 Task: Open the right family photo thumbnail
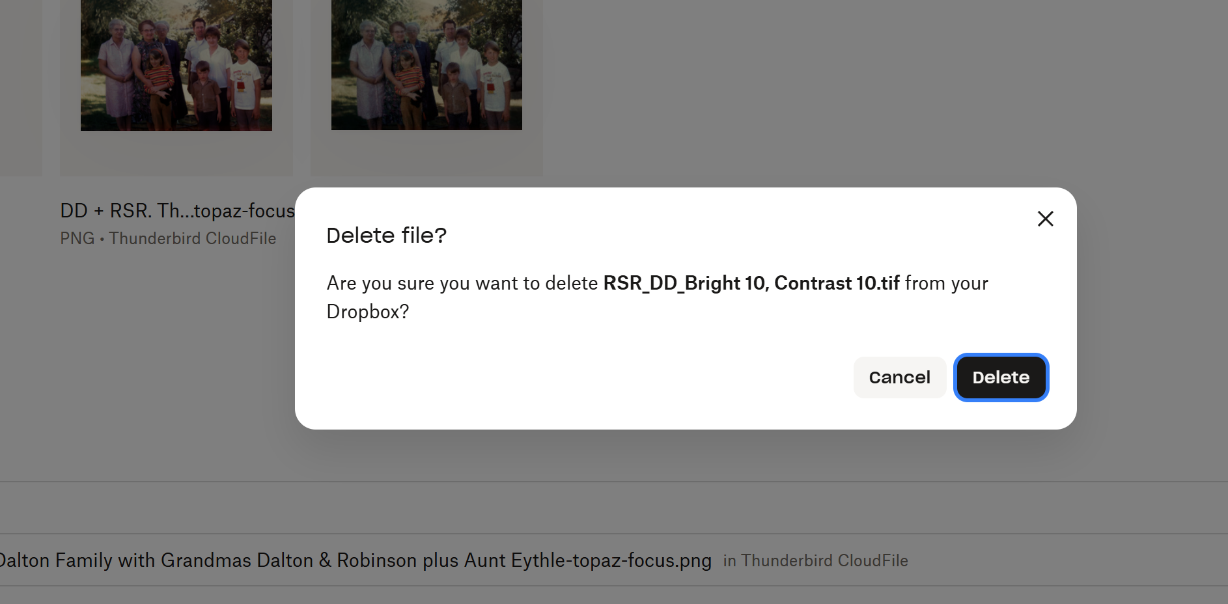pos(426,65)
